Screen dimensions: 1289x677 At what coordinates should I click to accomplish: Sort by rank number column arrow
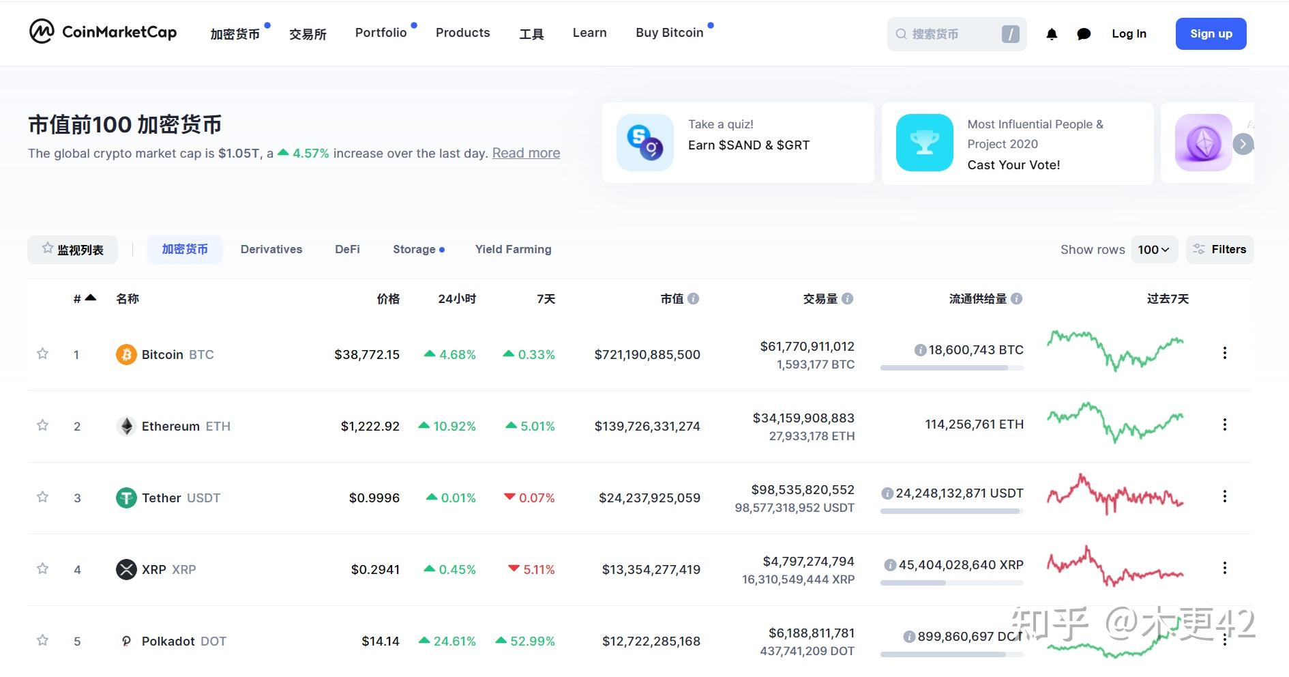(91, 298)
